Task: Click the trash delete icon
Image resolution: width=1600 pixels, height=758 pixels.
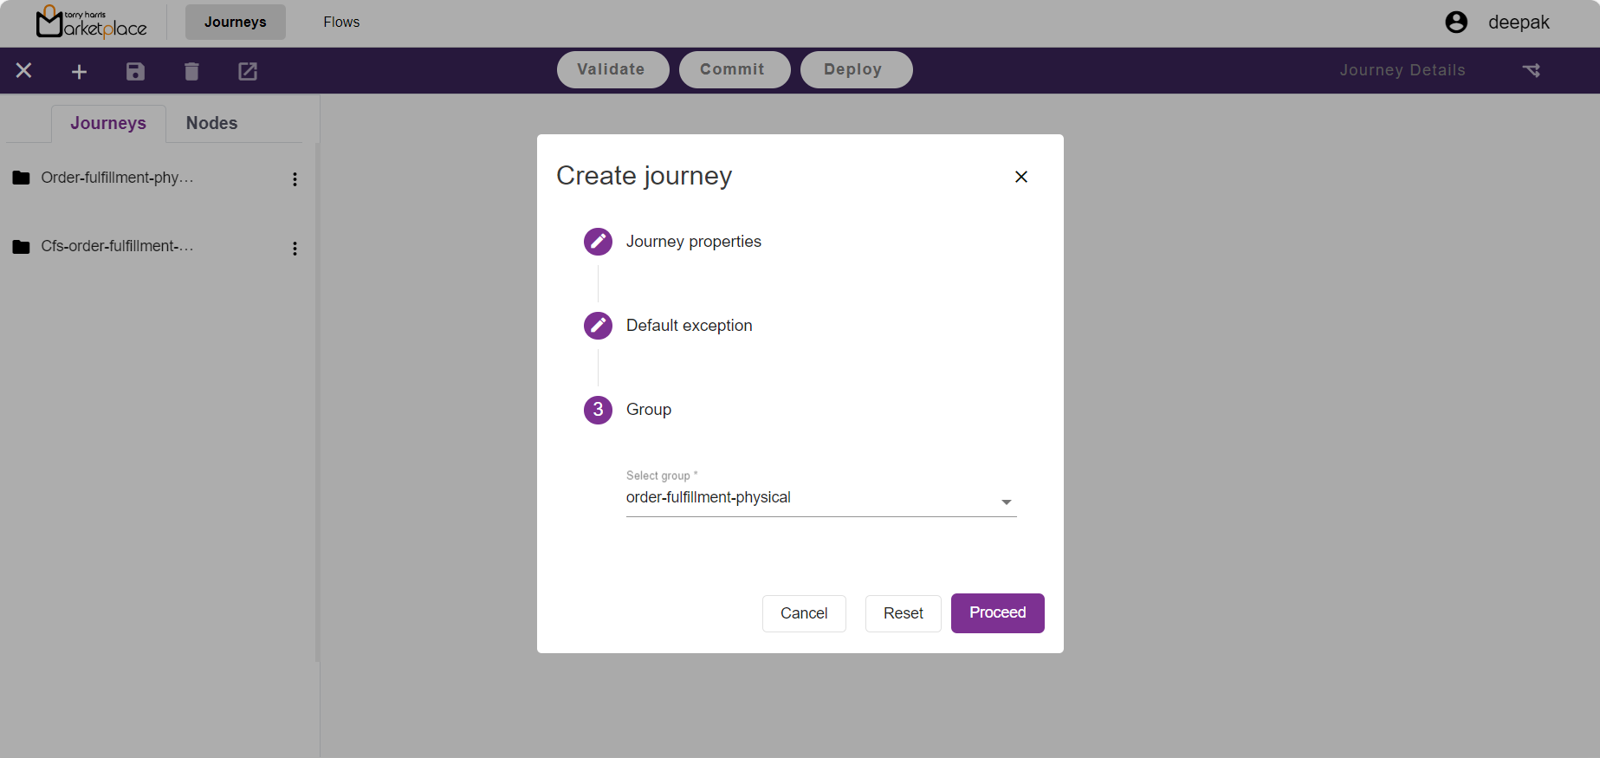Action: click(x=191, y=71)
